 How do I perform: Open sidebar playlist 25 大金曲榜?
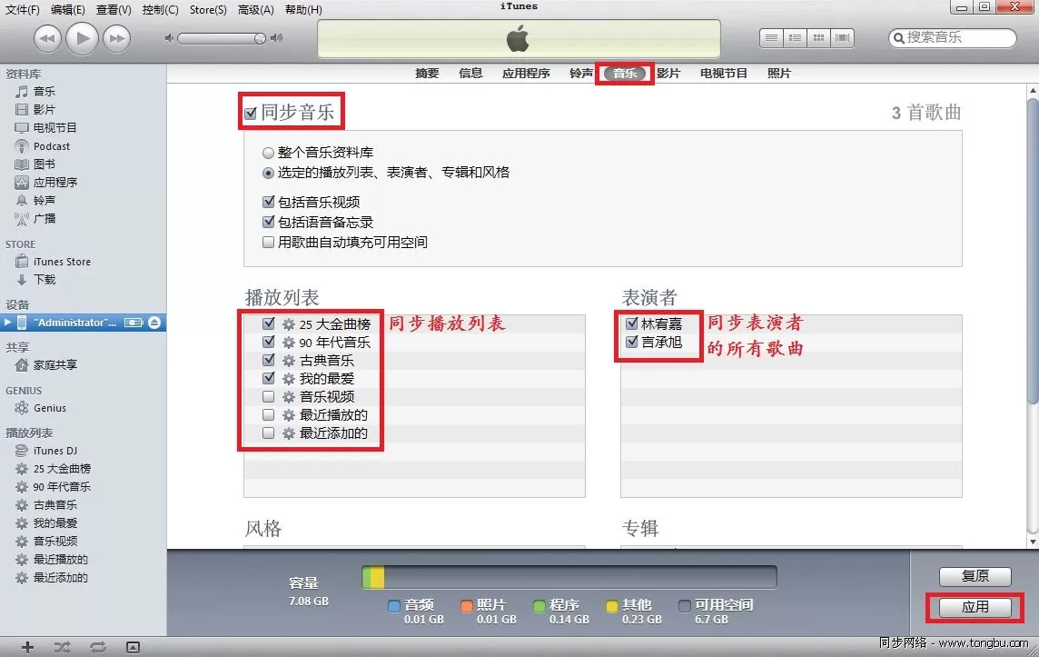point(62,469)
